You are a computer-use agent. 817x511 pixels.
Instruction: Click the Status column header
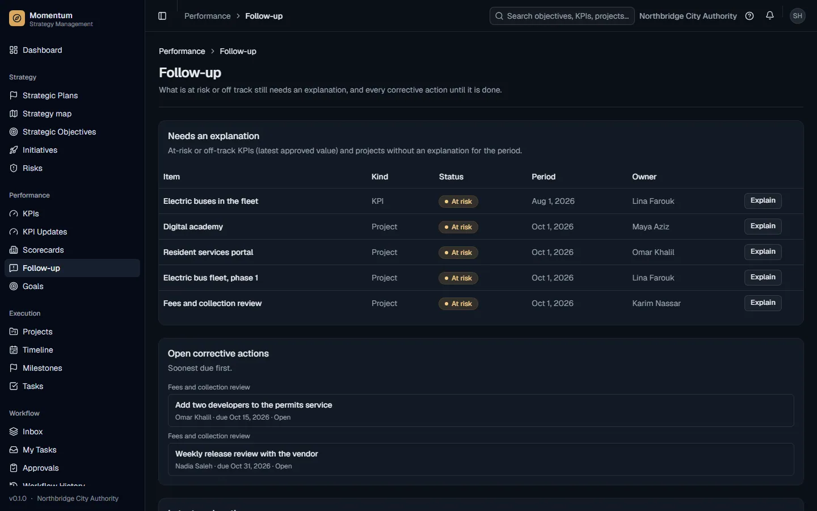451,177
